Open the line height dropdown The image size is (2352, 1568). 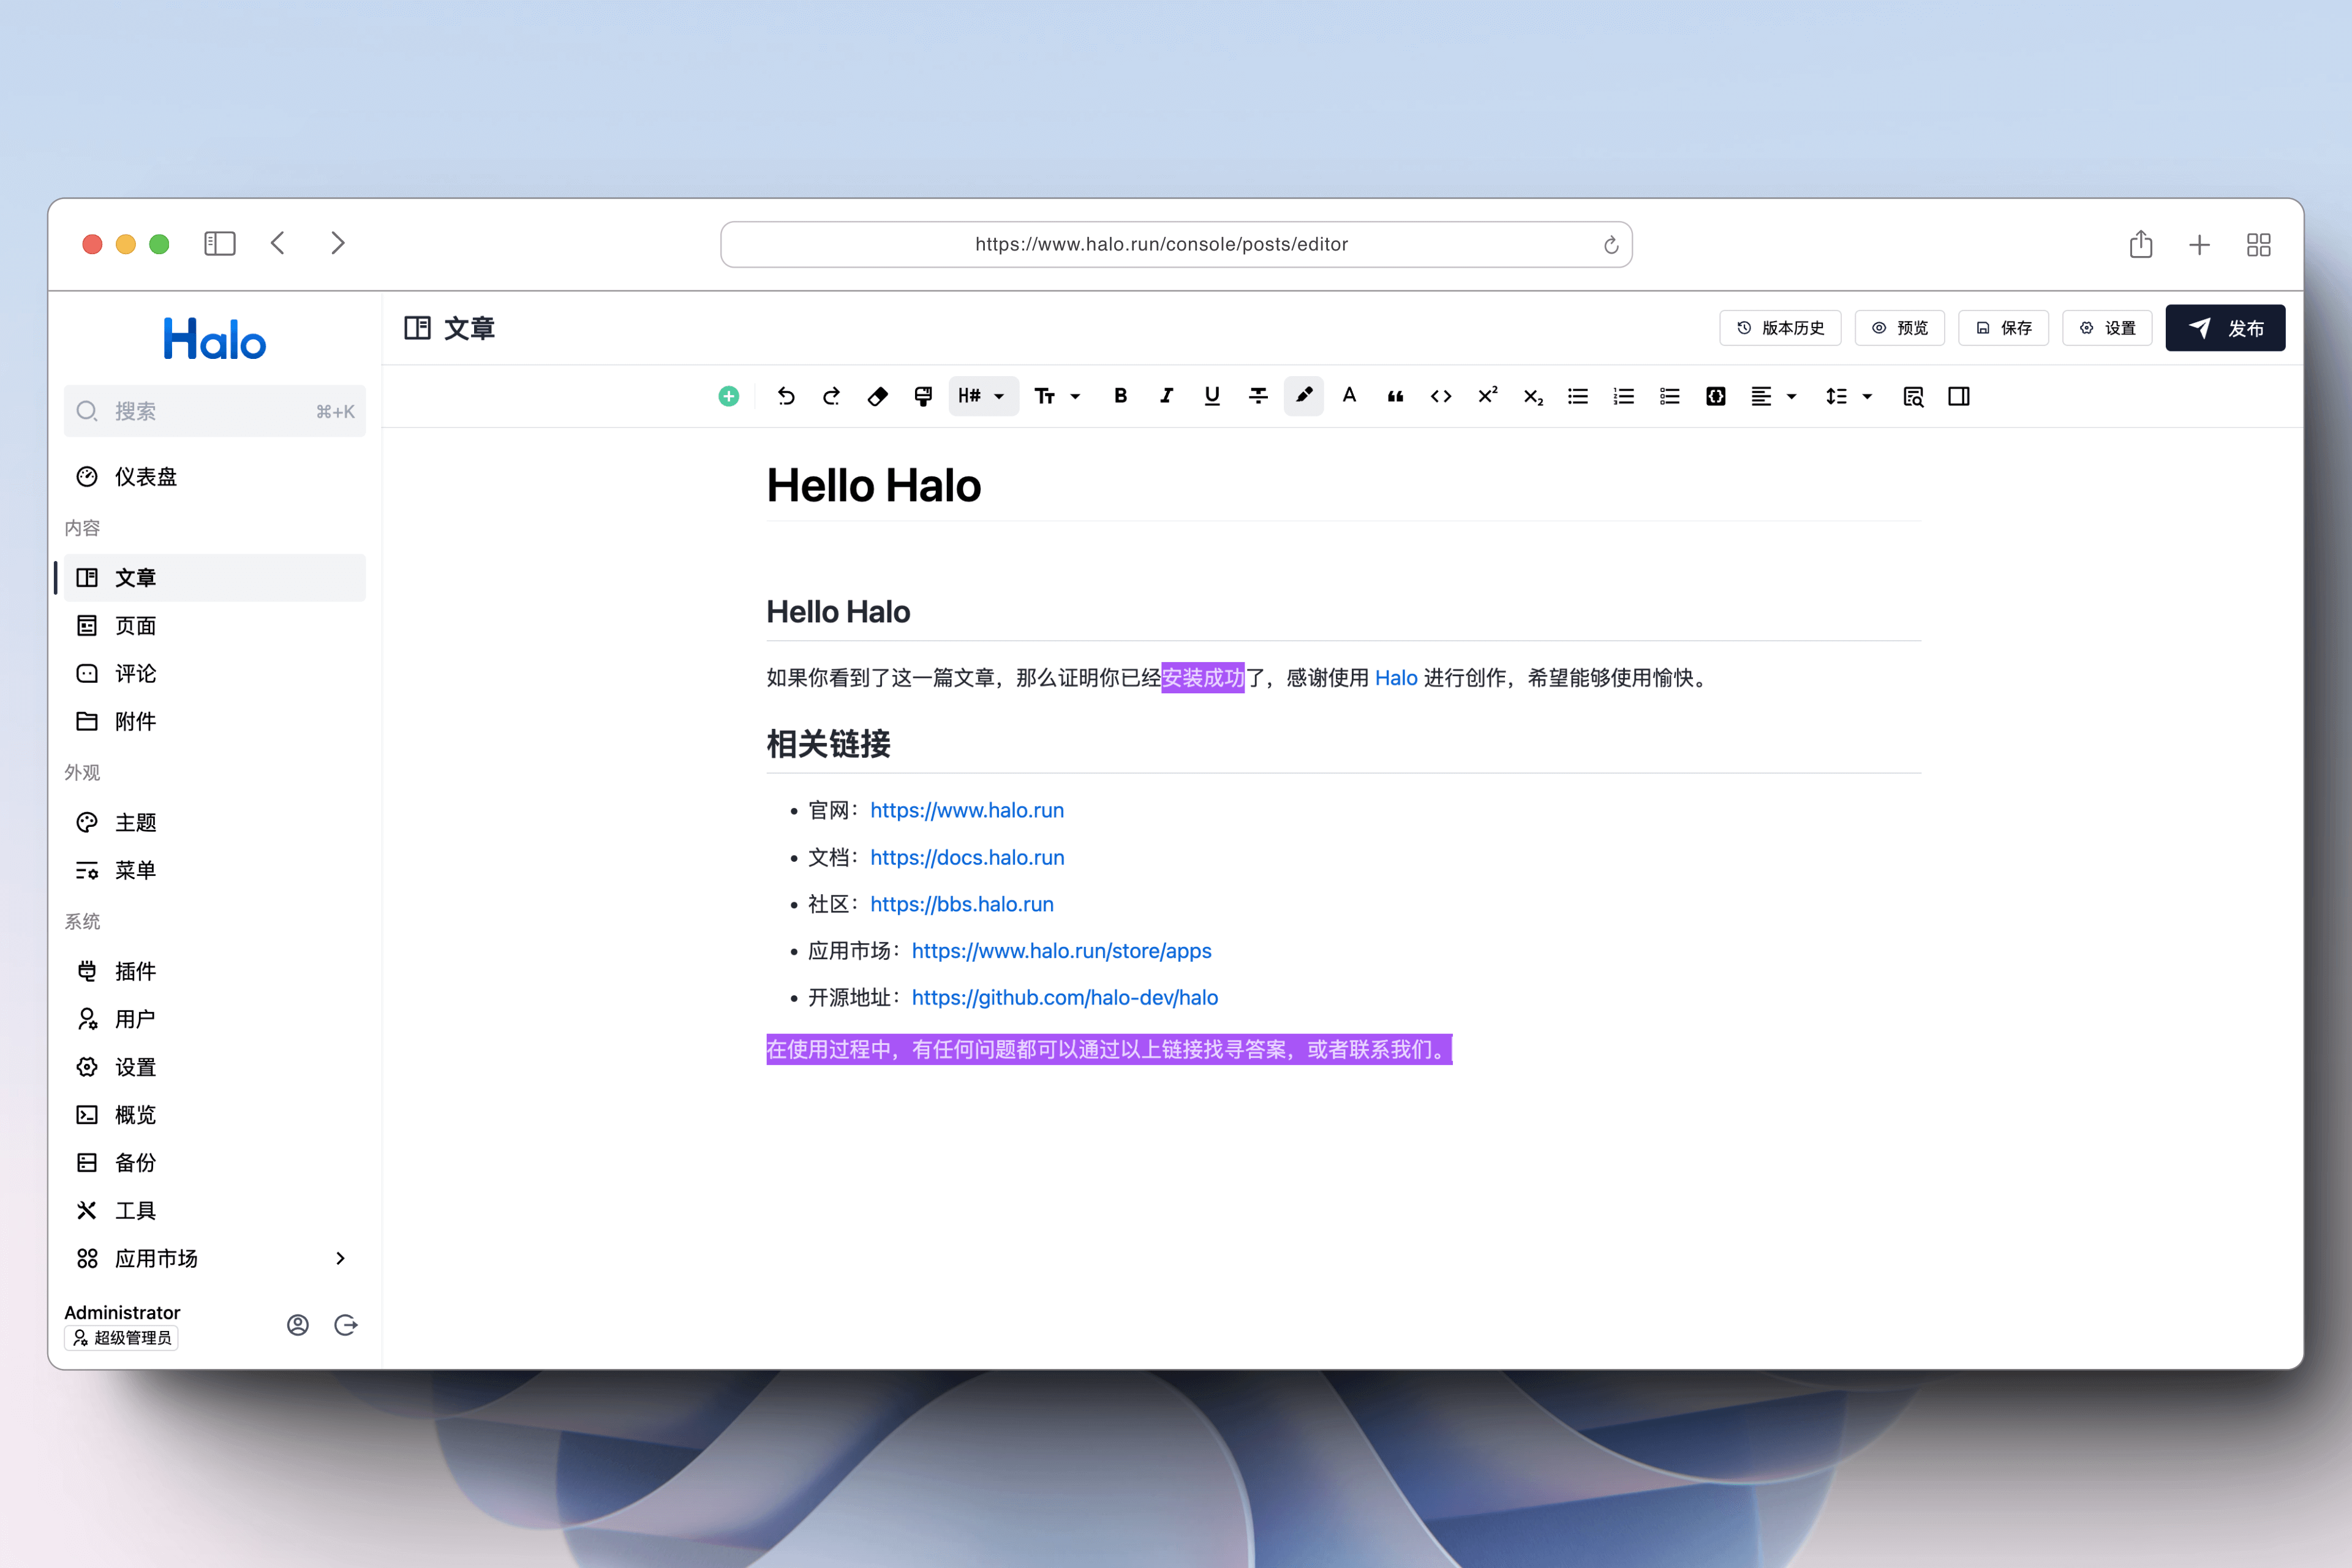[x=1848, y=396]
